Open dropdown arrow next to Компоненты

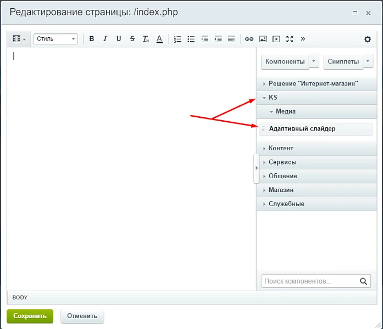pos(314,61)
